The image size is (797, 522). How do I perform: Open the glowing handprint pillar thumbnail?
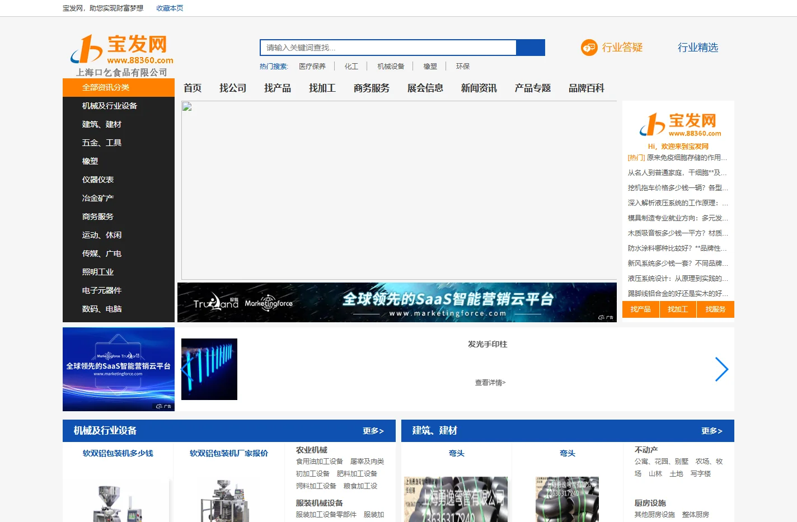tap(209, 369)
